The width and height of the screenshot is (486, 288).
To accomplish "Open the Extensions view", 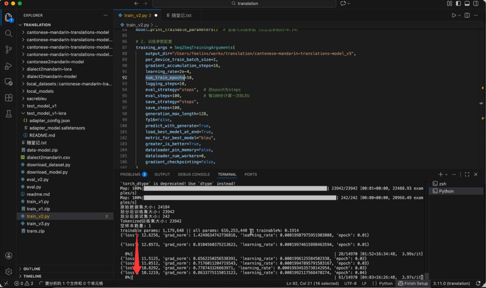I will click(9, 98).
